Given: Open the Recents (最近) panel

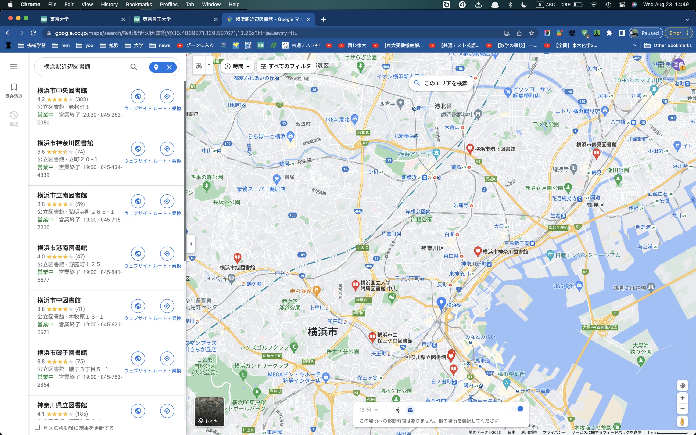Looking at the screenshot, I should tap(14, 118).
